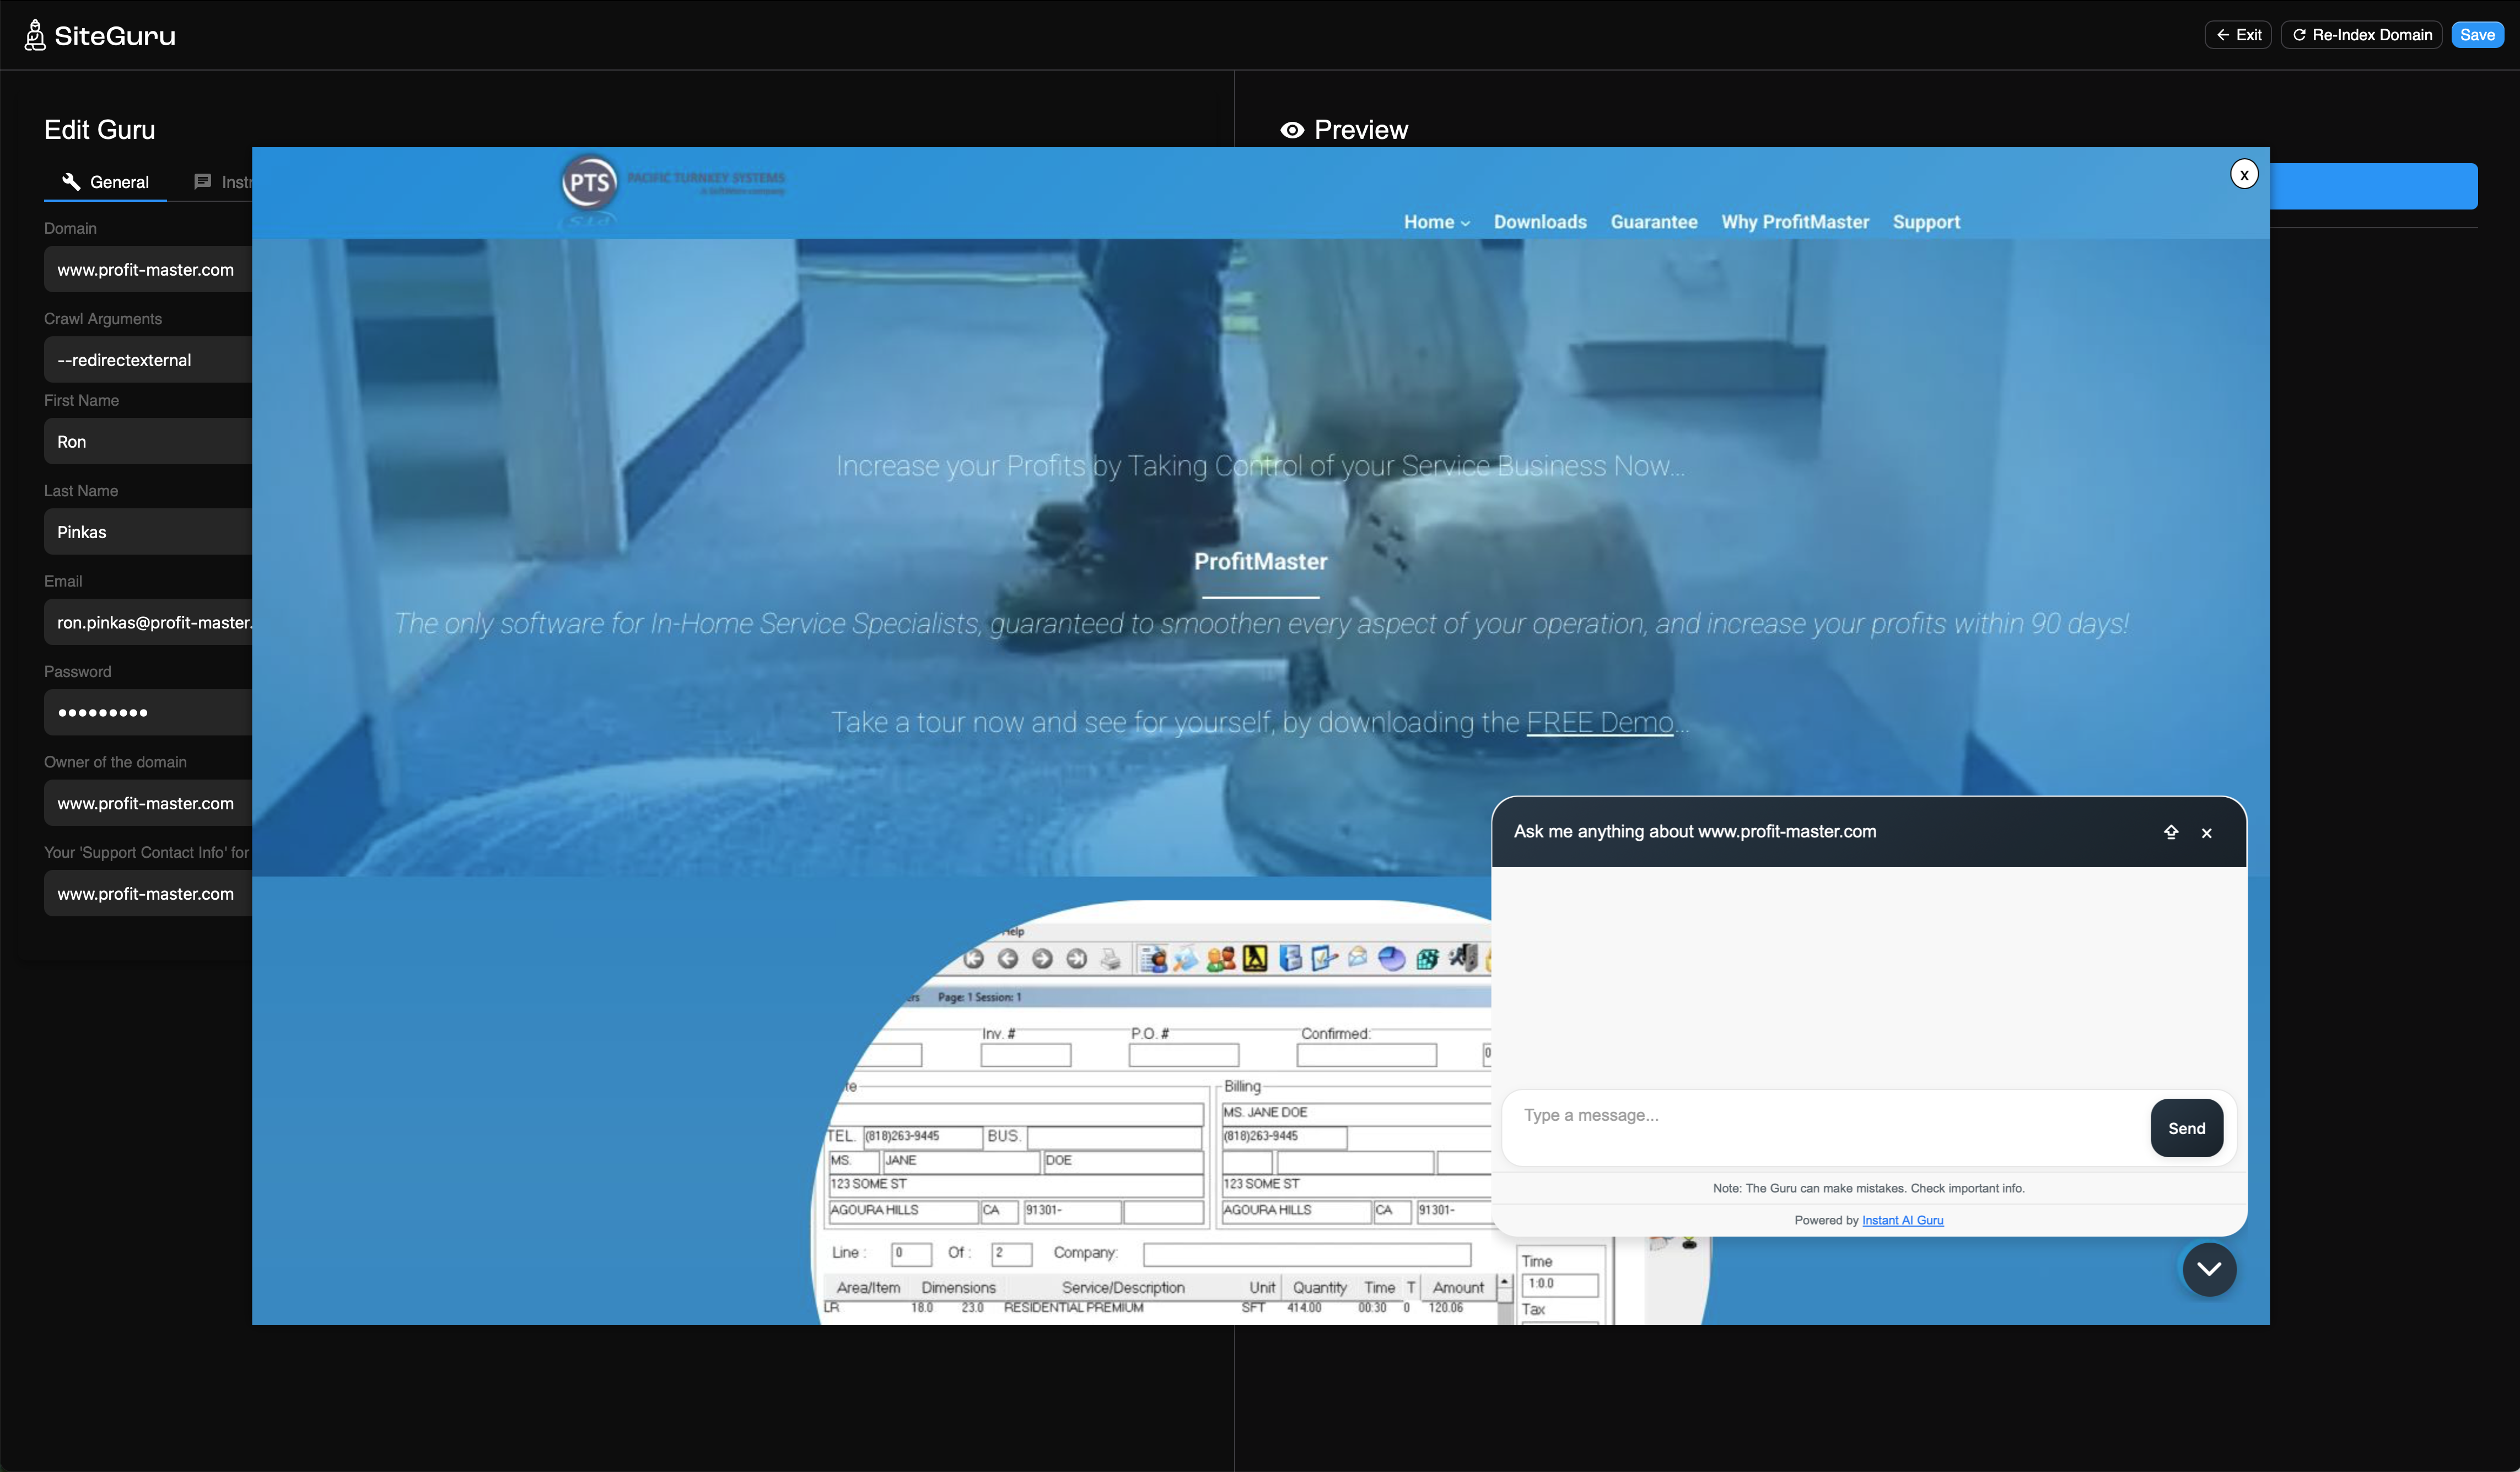The height and width of the screenshot is (1472, 2520).
Task: Open the Guarantee menu item
Action: pos(1653,222)
